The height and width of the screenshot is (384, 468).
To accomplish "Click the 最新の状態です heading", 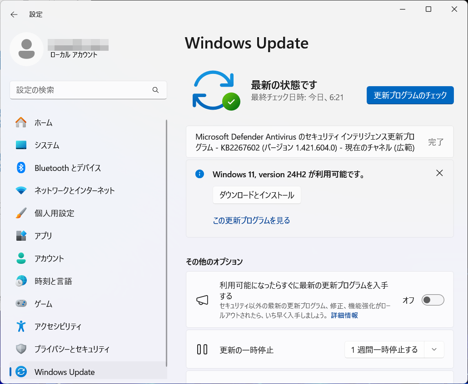I will click(284, 85).
